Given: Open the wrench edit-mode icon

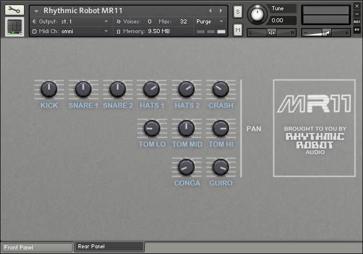Looking at the screenshot, I should coord(14,10).
